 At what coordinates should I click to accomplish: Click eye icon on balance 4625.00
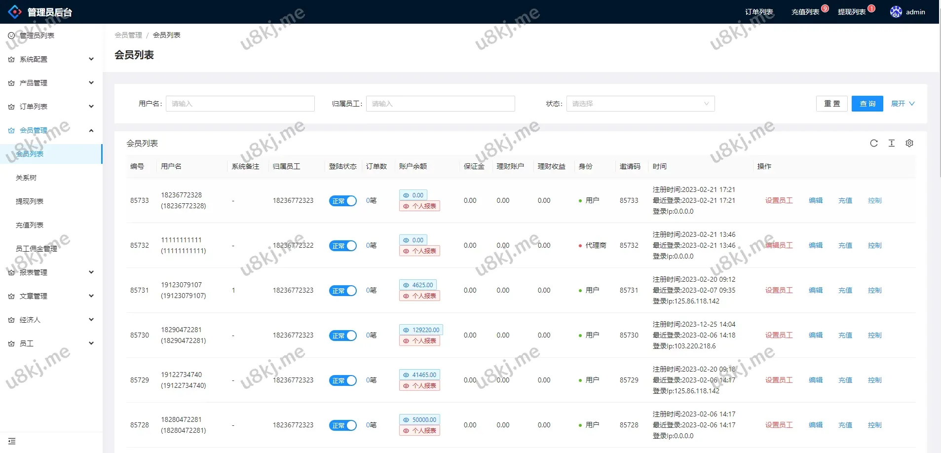click(x=406, y=285)
